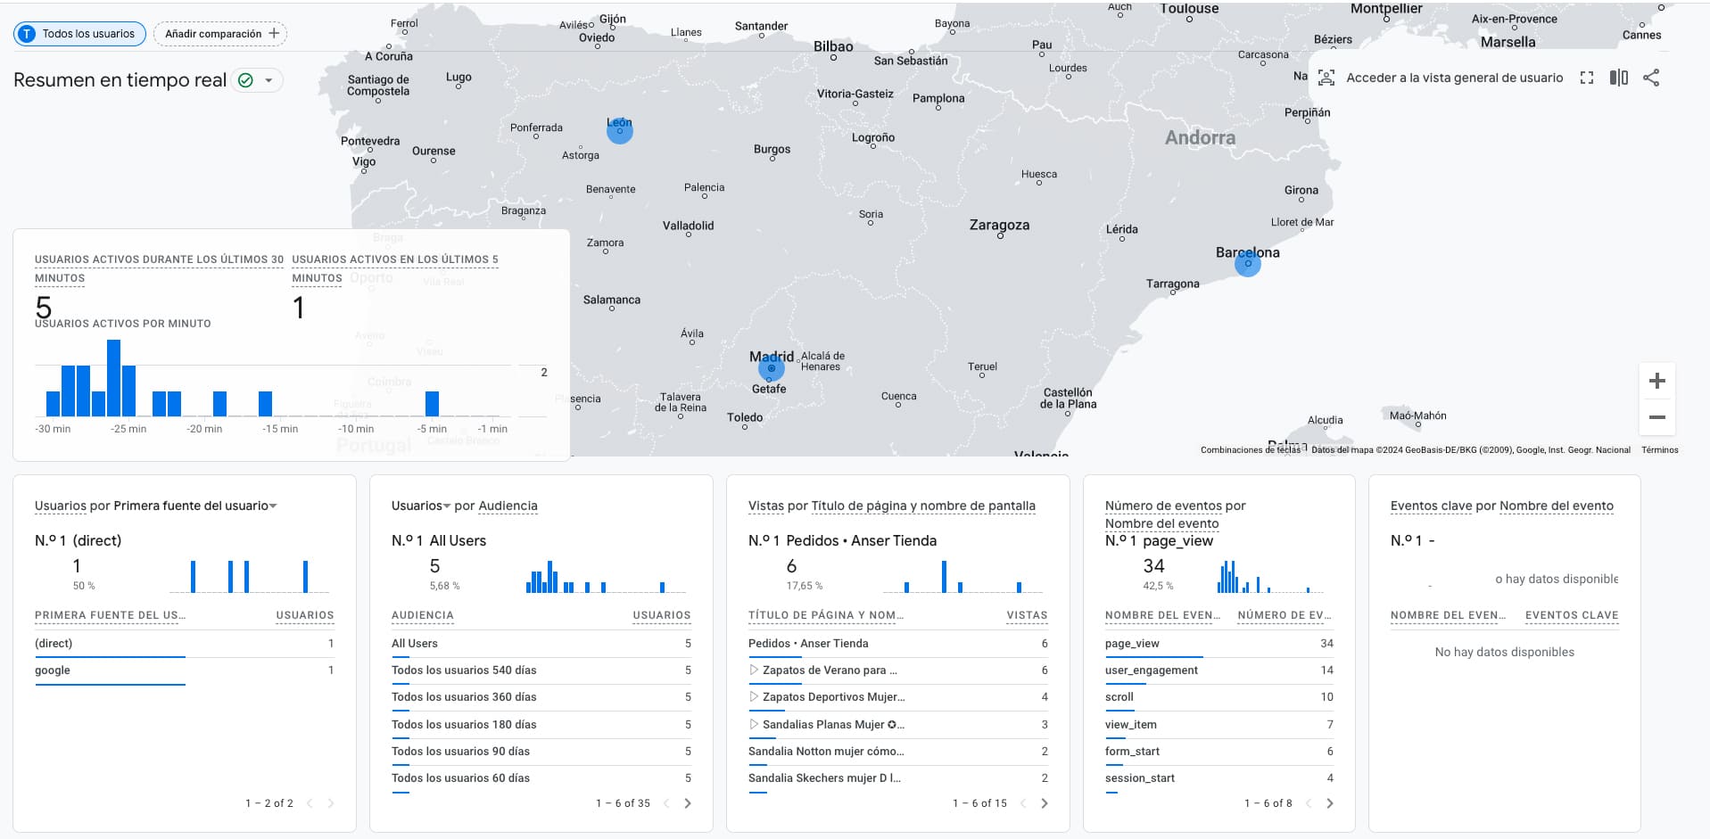The height and width of the screenshot is (839, 1710).
Task: Click the fullscreen map icon
Action: (1586, 78)
